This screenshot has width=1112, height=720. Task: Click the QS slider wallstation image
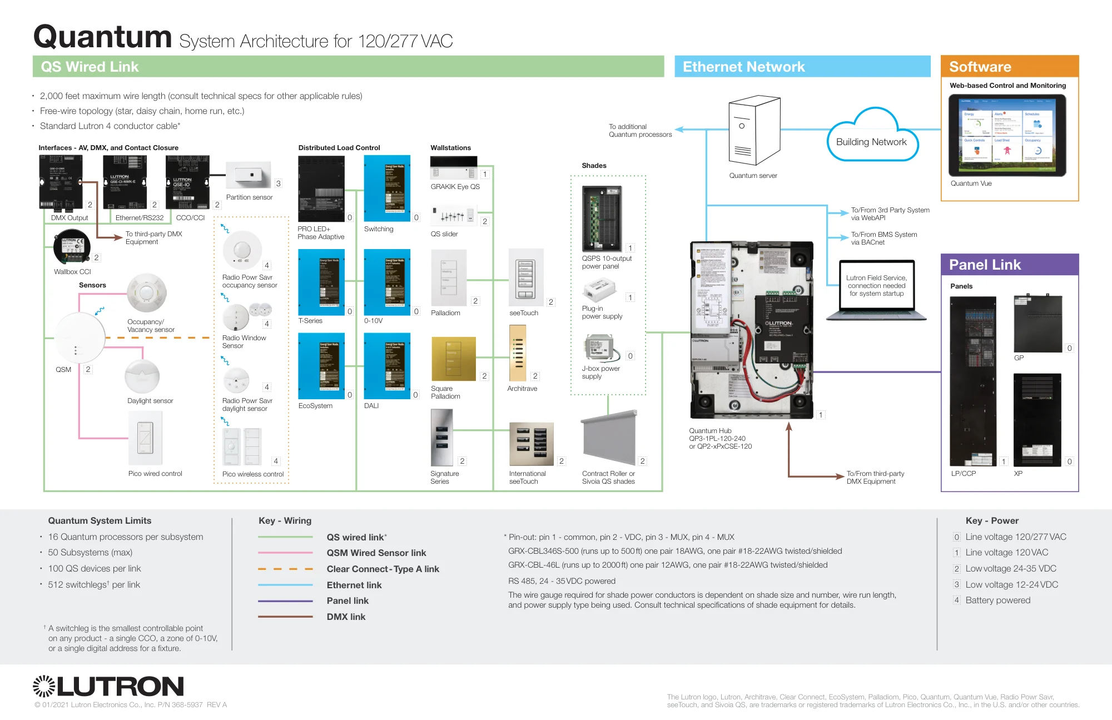click(x=454, y=216)
